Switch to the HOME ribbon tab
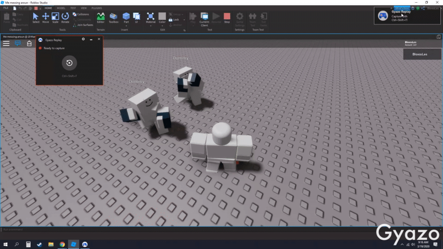 (x=48, y=8)
